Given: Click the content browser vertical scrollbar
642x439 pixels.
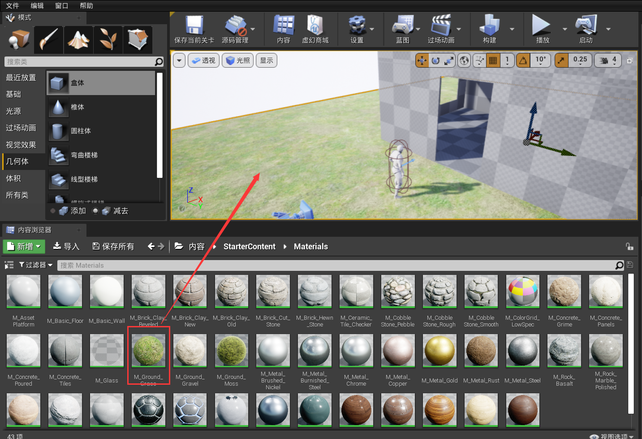Looking at the screenshot, I should click(x=631, y=343).
